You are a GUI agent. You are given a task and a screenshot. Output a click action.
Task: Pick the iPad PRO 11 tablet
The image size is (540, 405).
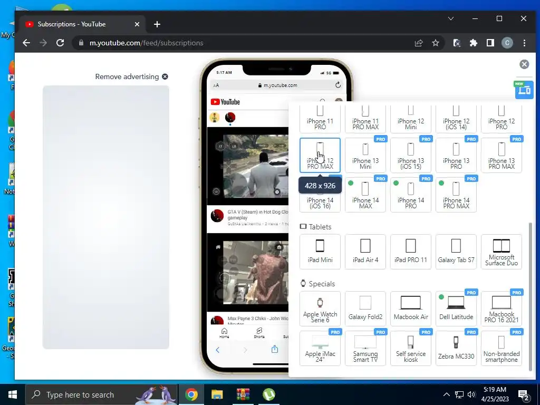pos(410,252)
